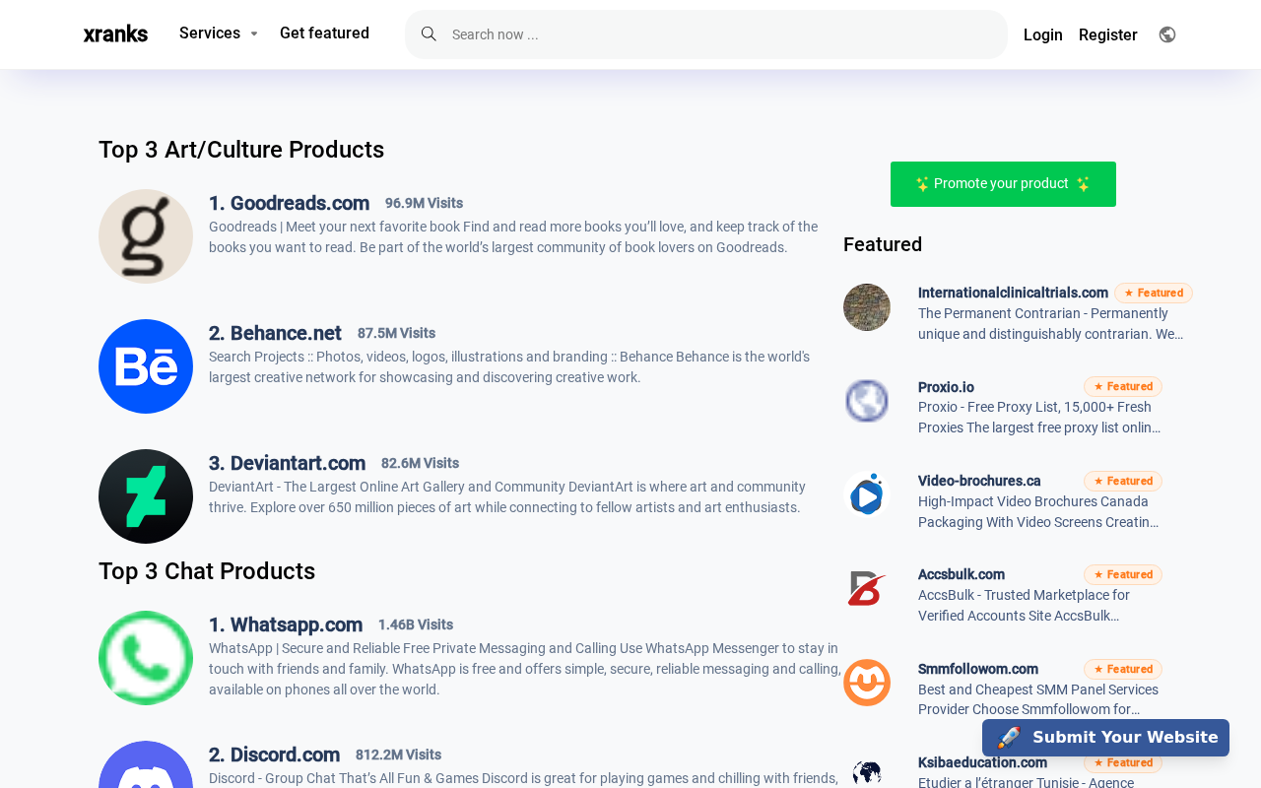The height and width of the screenshot is (788, 1261).
Task: Click the DeviantArt logo icon
Action: click(x=146, y=496)
